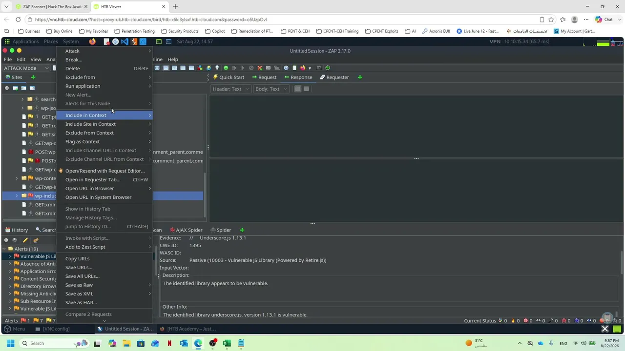The width and height of the screenshot is (625, 351).
Task: Launch Burp Suite from the Linux top panel
Action: pyautogui.click(x=134, y=41)
